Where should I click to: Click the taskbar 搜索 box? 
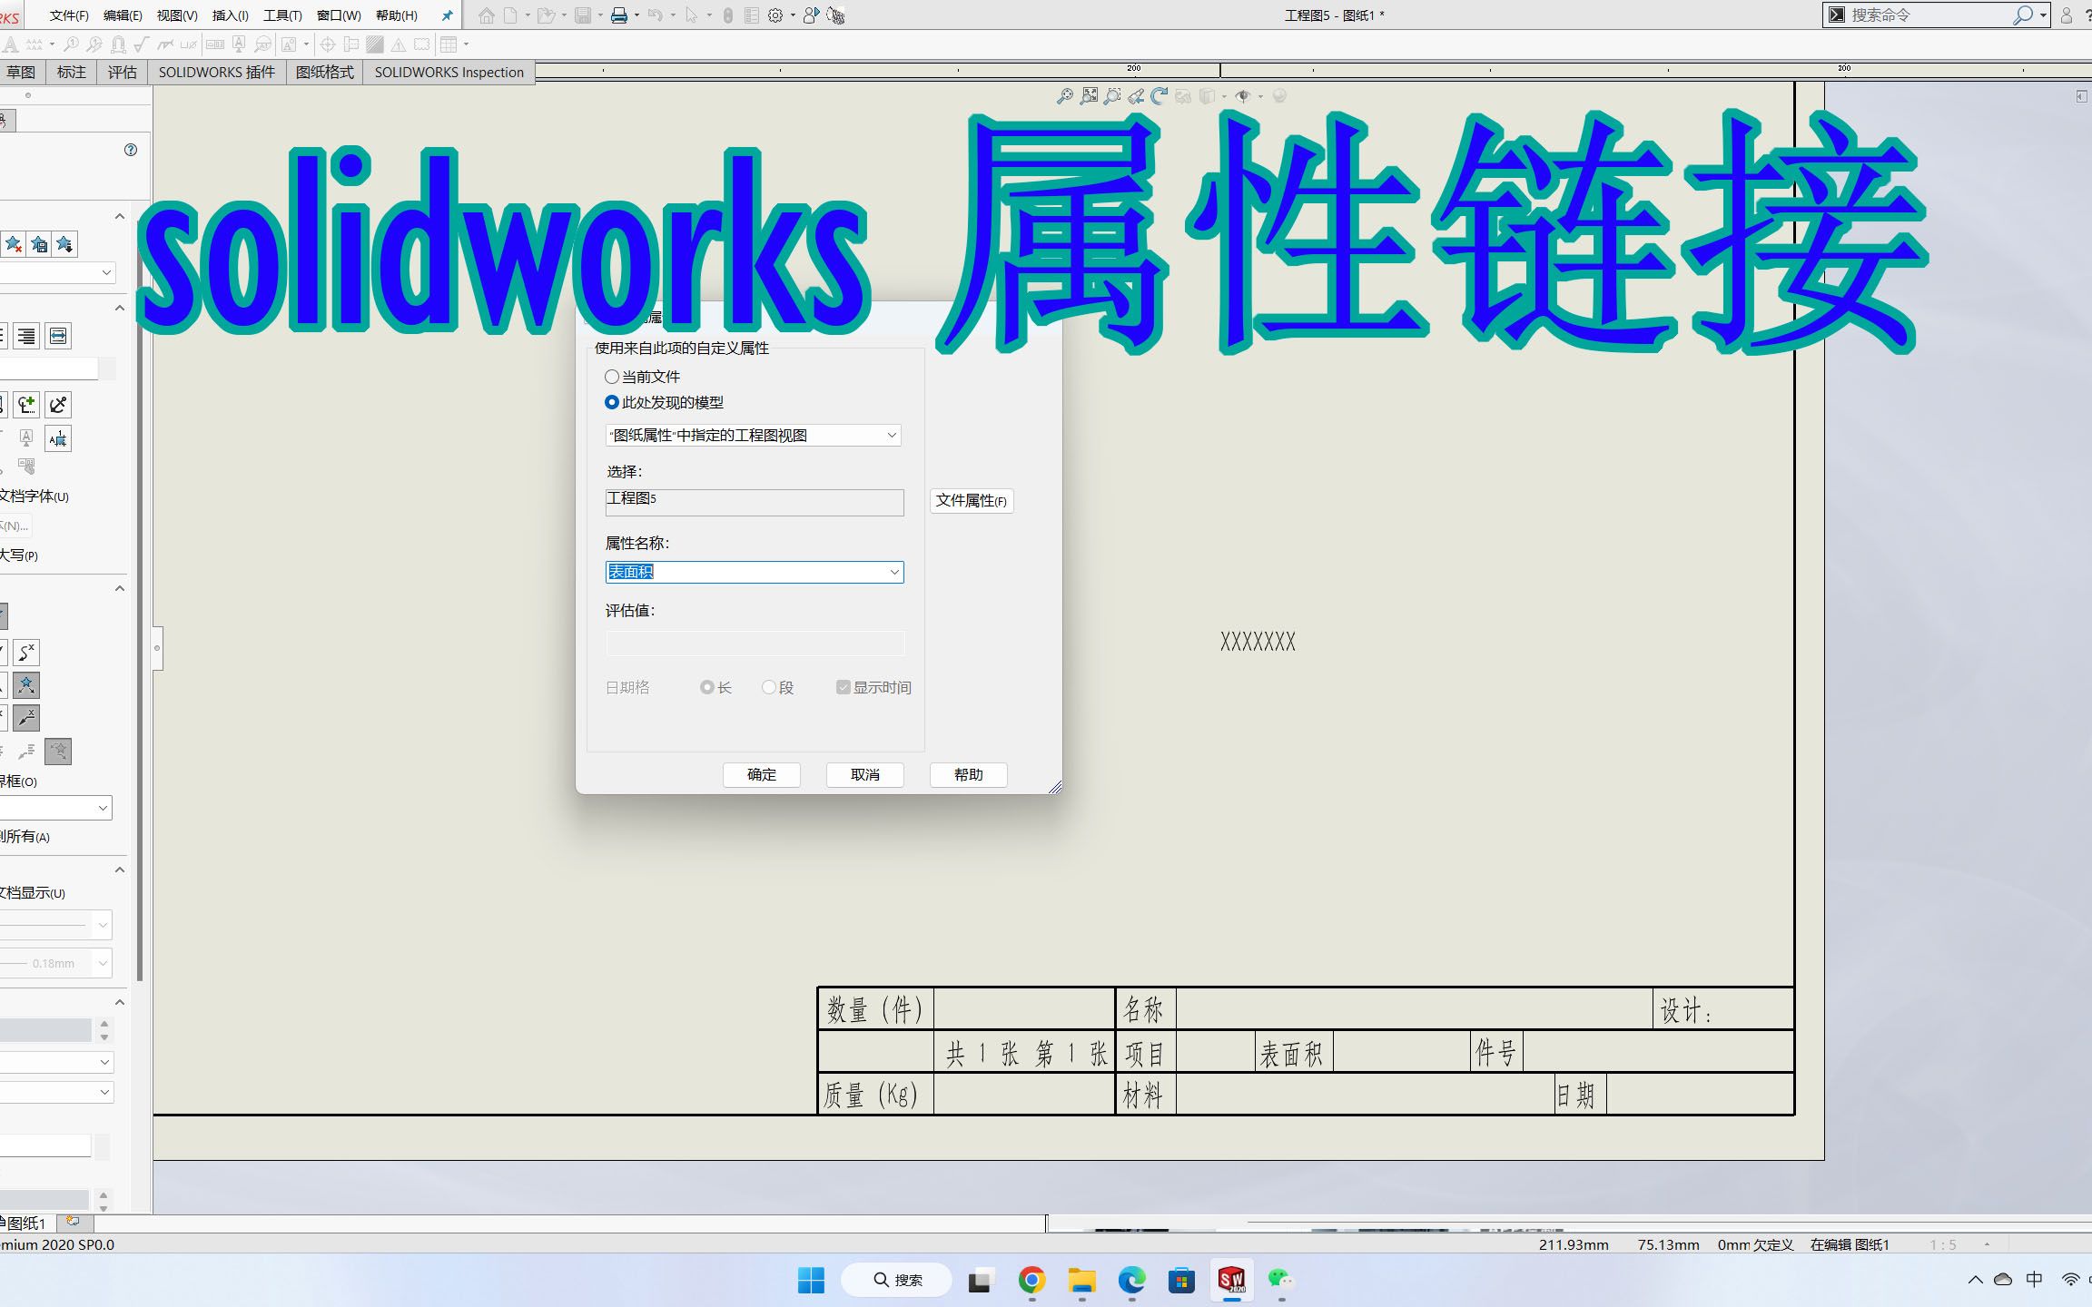(x=897, y=1280)
